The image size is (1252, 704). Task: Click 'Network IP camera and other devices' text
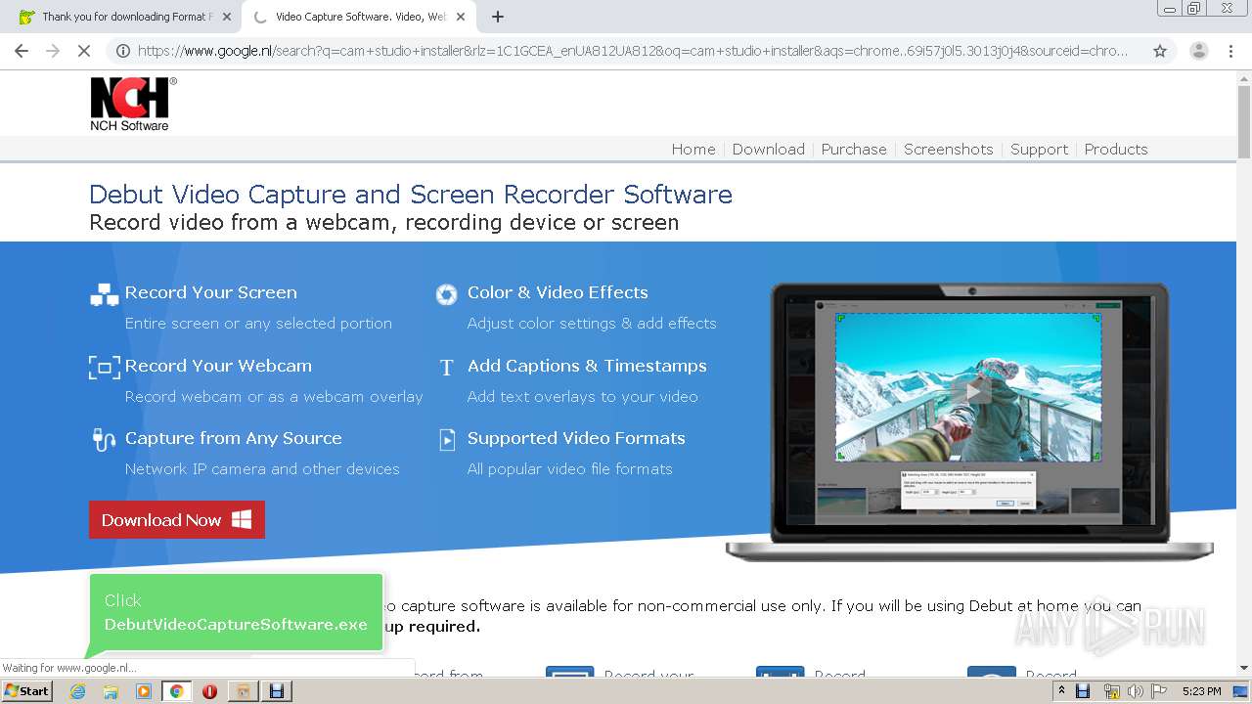(262, 469)
